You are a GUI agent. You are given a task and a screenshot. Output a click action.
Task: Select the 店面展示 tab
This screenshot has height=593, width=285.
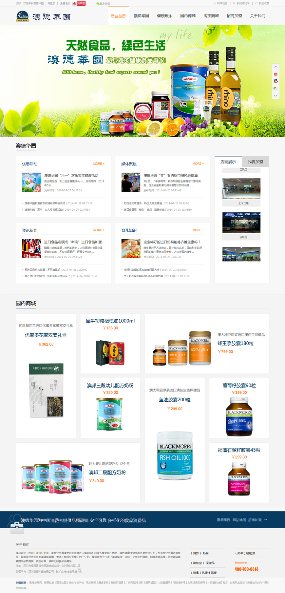(x=228, y=162)
